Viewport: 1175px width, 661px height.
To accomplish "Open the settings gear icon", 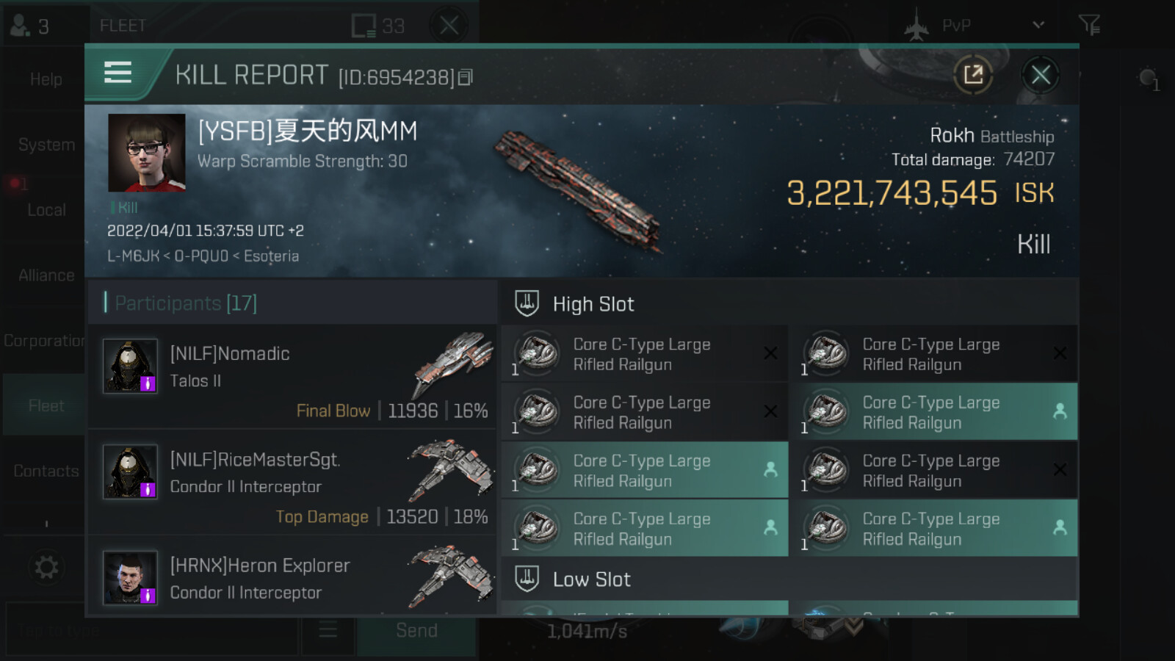I will [46, 567].
